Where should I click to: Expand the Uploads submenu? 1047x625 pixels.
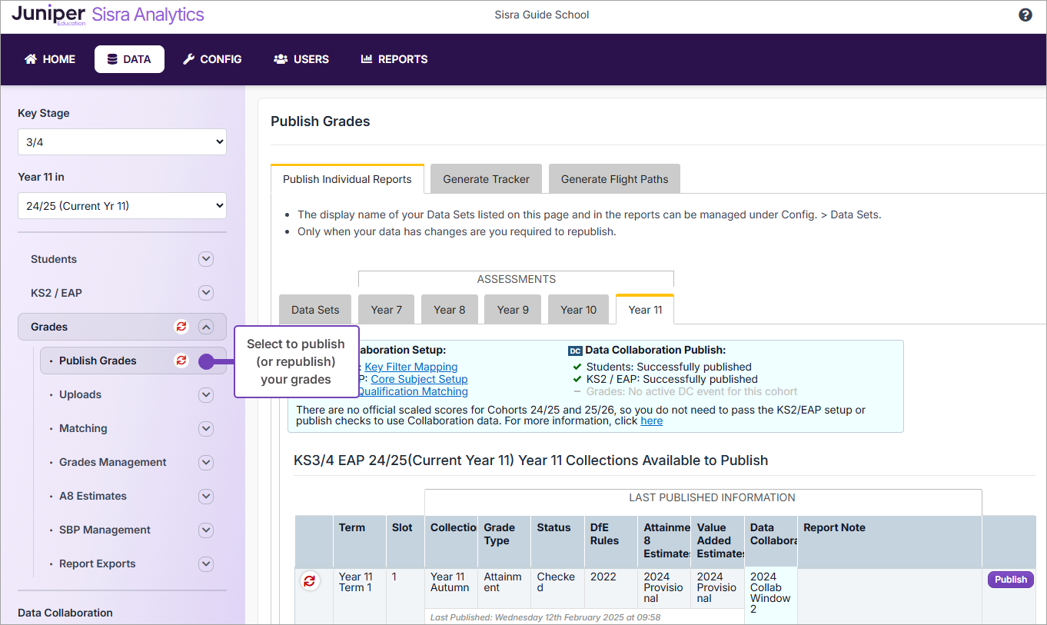click(x=205, y=394)
